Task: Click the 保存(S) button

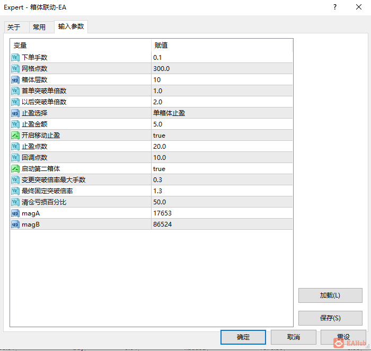Action: click(x=330, y=318)
